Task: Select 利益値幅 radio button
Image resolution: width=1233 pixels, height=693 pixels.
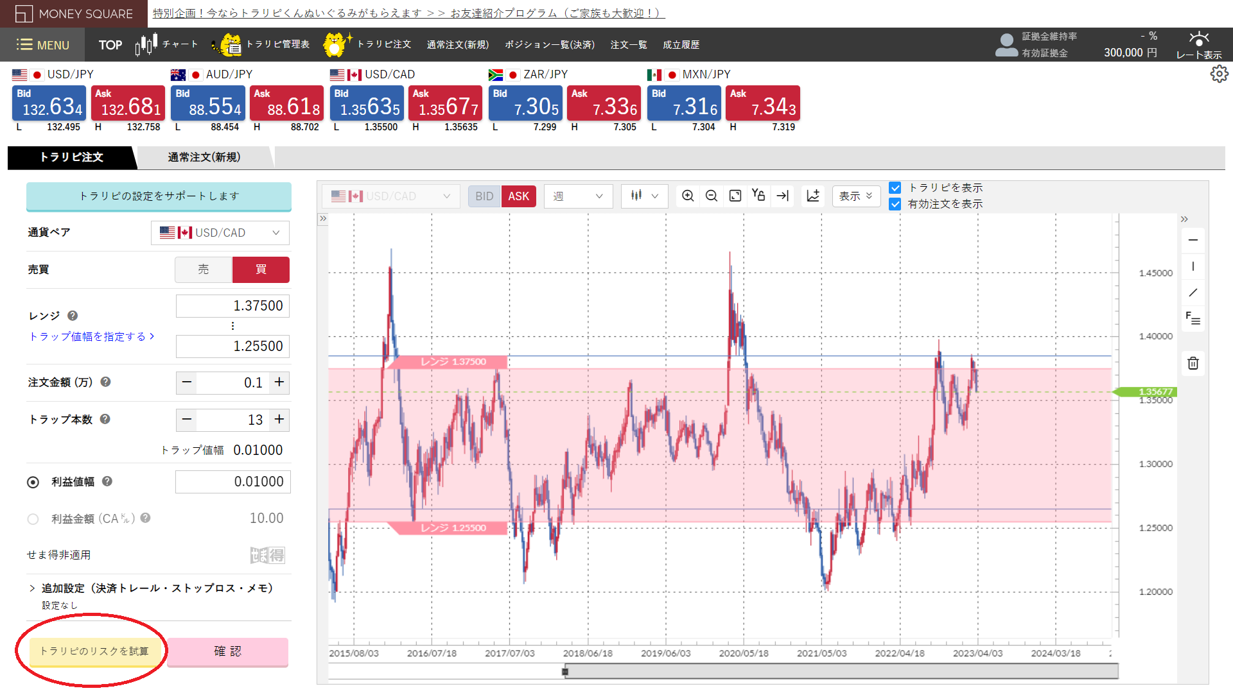Action: coord(33,482)
